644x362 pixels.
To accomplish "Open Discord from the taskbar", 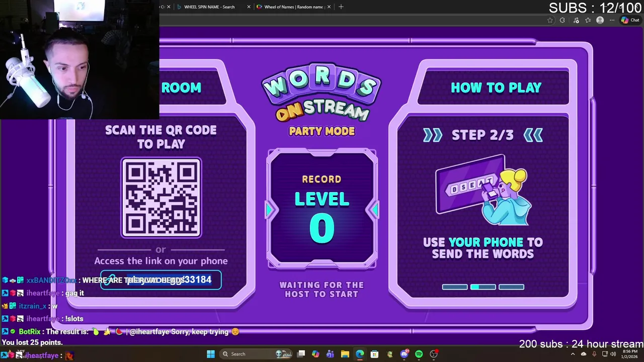I will (x=404, y=354).
